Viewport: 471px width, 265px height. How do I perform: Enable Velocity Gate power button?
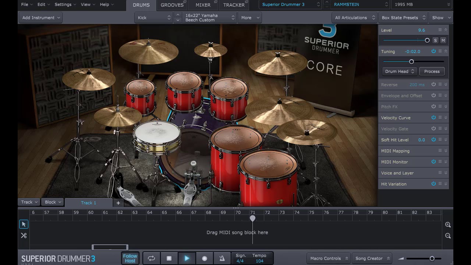point(433,128)
